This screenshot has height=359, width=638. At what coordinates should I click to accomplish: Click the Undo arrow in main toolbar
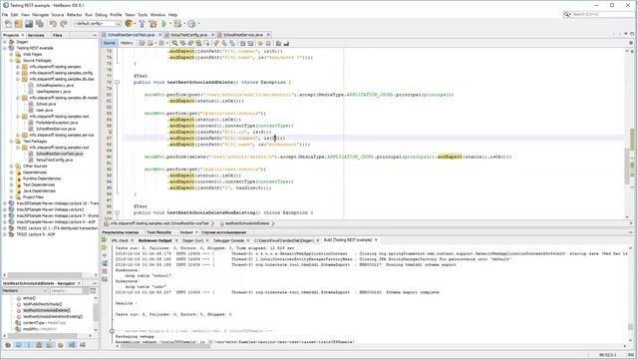pos(53,24)
